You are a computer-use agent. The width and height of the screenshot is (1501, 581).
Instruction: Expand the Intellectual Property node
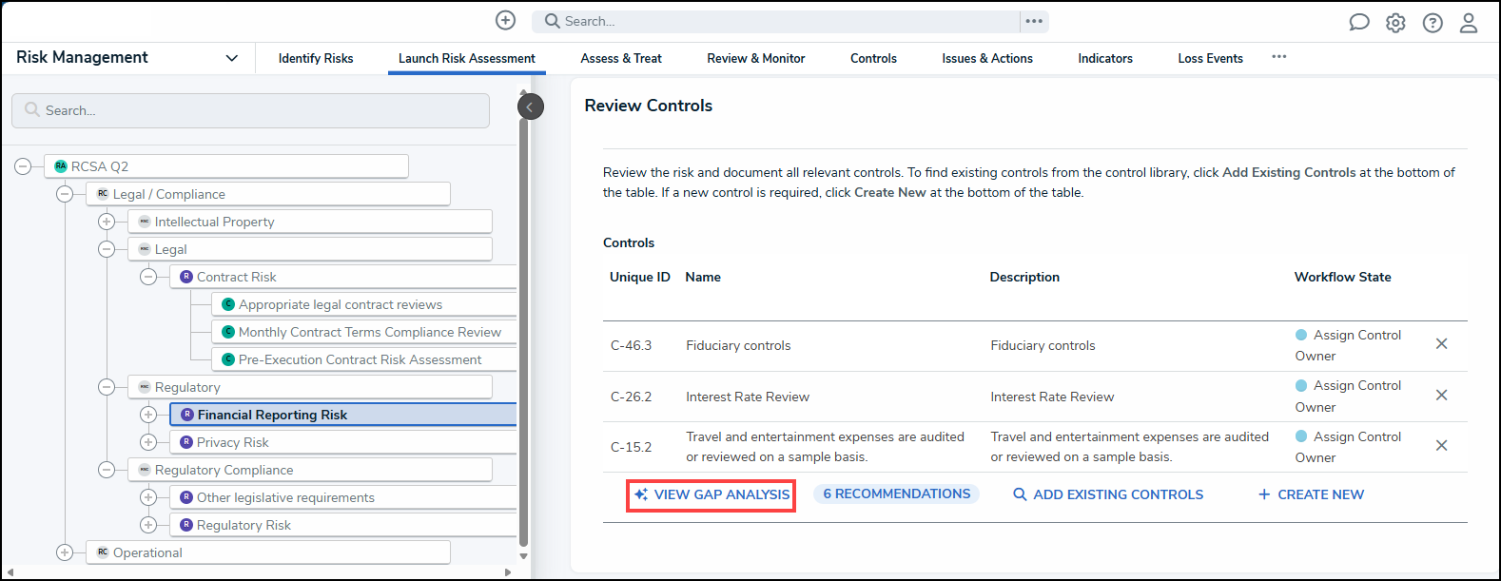click(107, 222)
